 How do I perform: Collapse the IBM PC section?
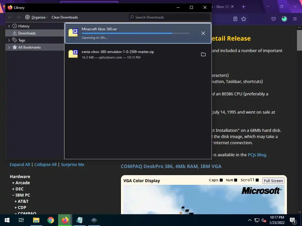tap(21, 195)
